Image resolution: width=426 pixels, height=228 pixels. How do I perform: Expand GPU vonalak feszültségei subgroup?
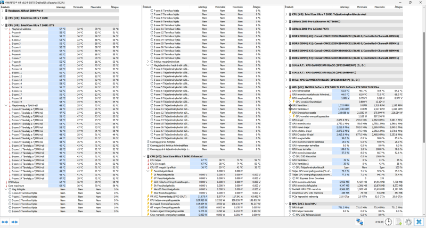[x=290, y=102]
